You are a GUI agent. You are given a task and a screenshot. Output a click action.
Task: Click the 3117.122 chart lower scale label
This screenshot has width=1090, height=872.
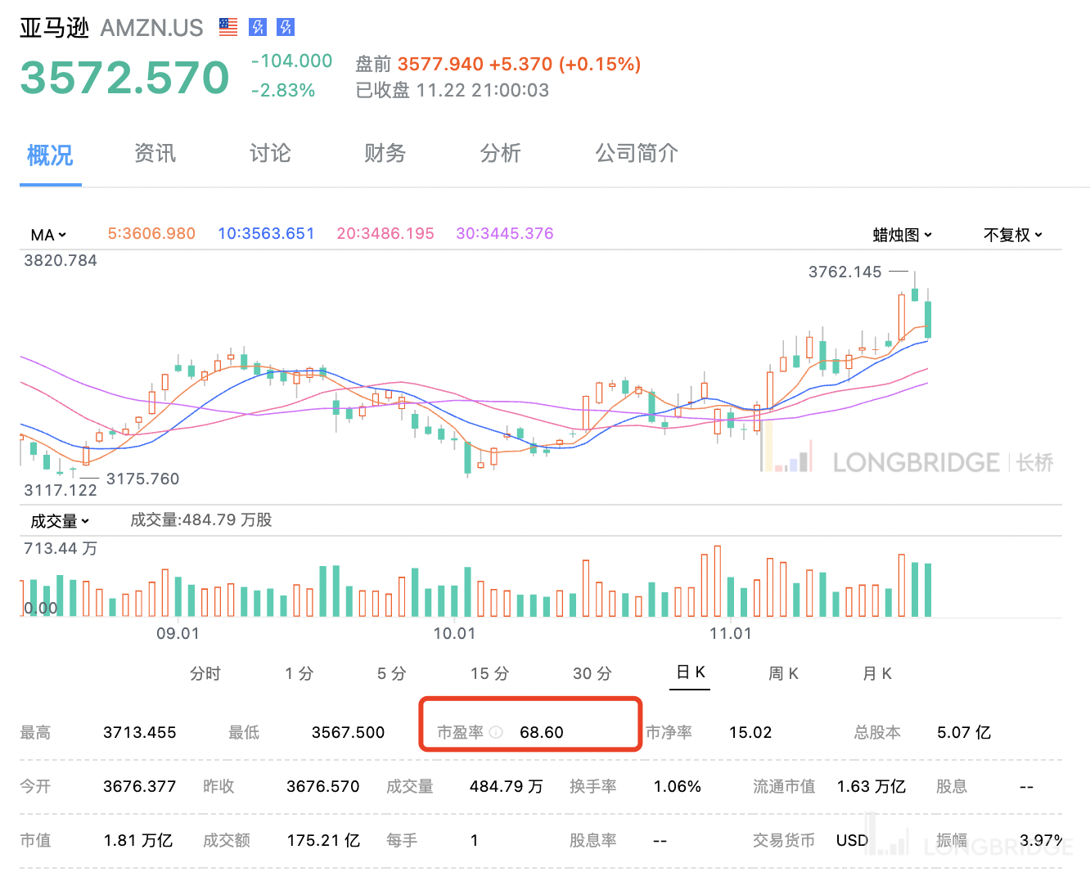click(x=61, y=490)
